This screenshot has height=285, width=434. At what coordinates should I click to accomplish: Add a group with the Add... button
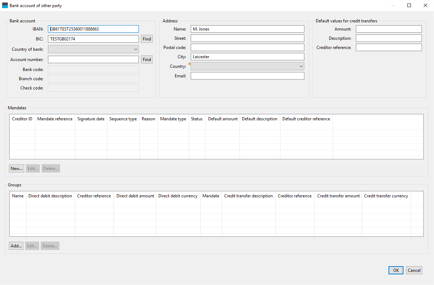point(16,246)
